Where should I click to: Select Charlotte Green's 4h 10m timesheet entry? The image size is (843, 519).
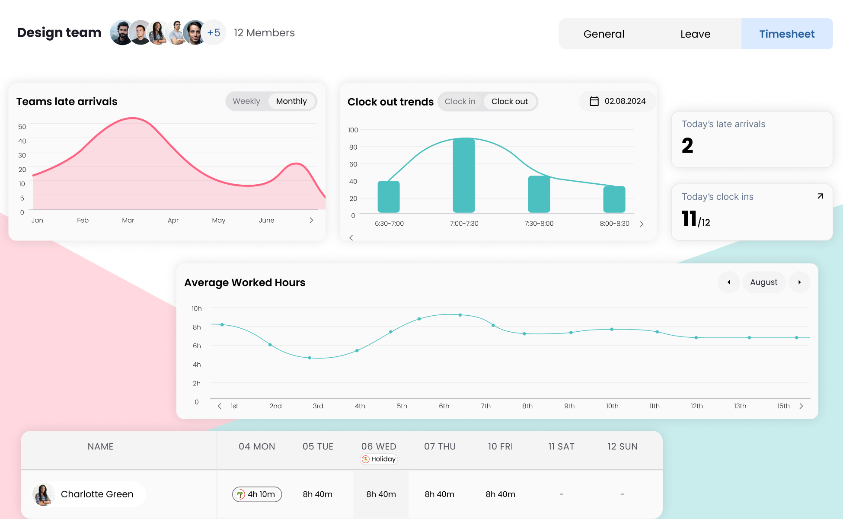(x=257, y=494)
